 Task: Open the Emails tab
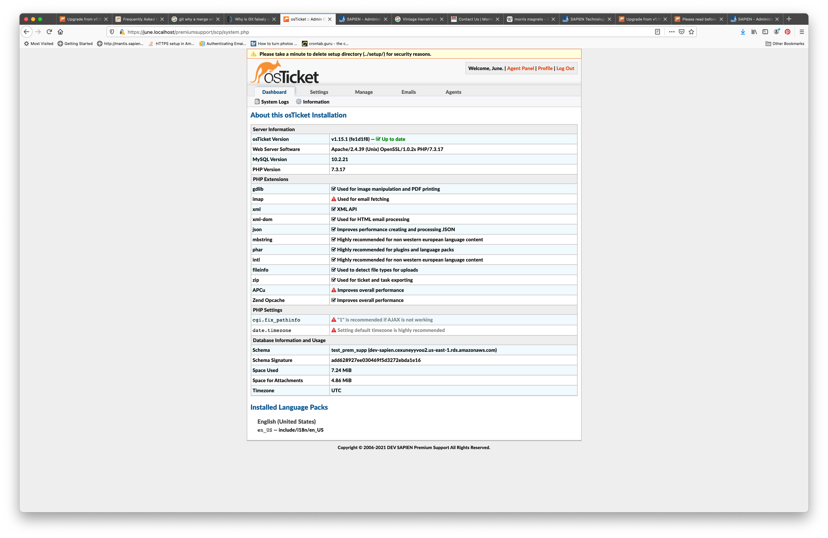click(409, 92)
